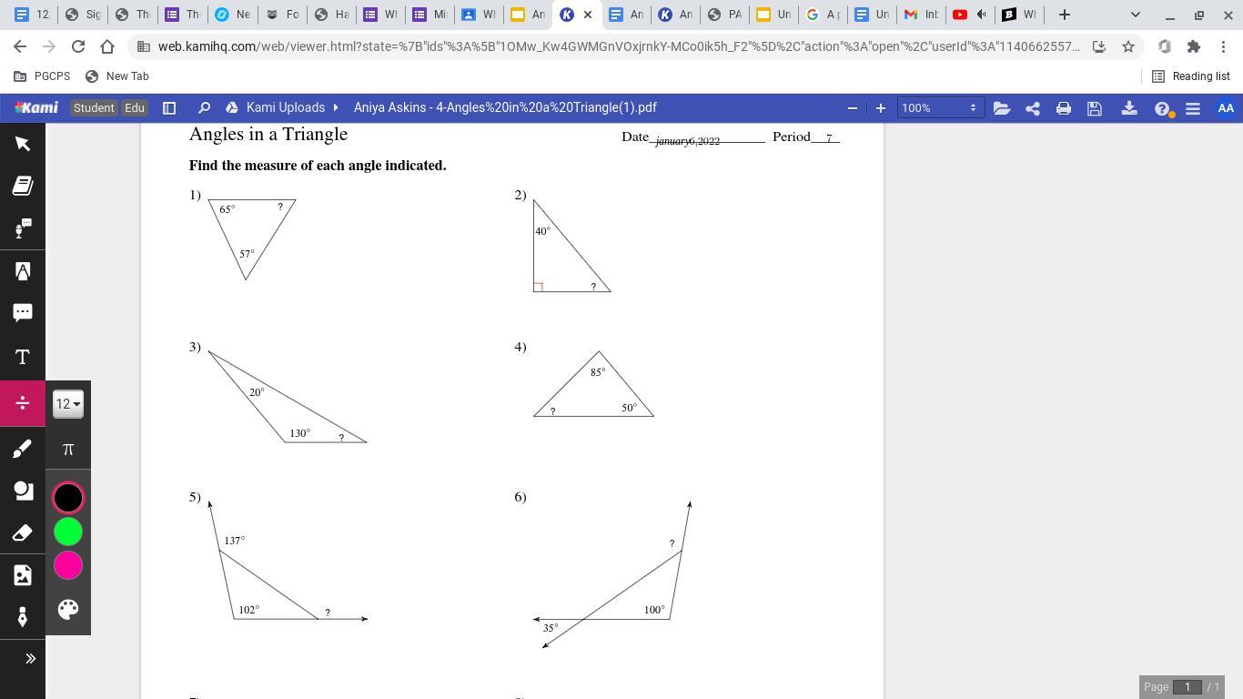Edit the page number field
Viewport: 1243px width, 699px height.
click(1187, 686)
